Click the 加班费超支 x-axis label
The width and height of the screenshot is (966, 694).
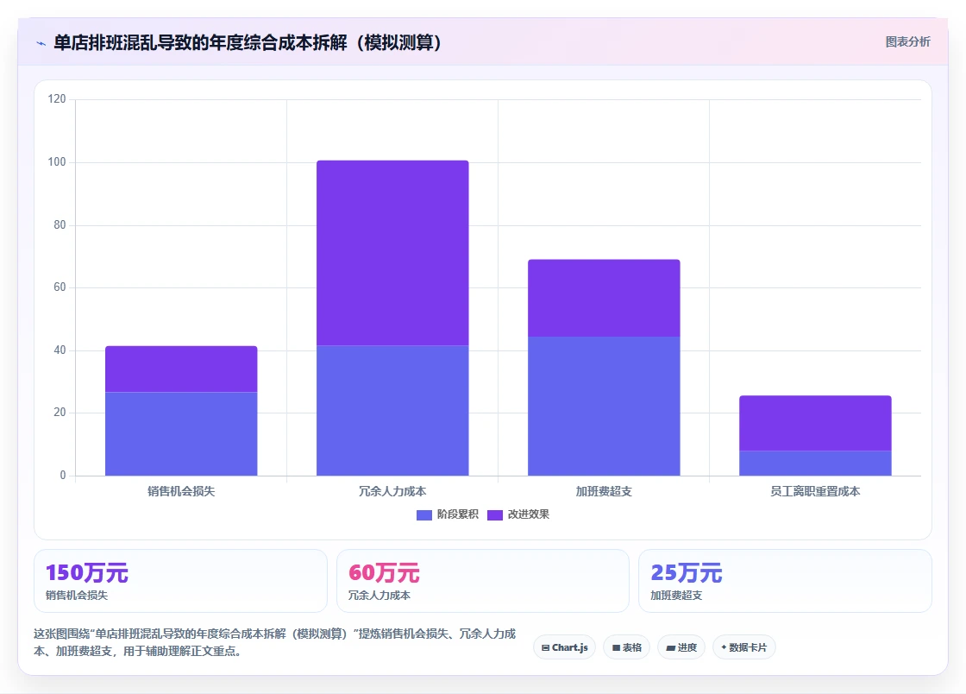[604, 491]
